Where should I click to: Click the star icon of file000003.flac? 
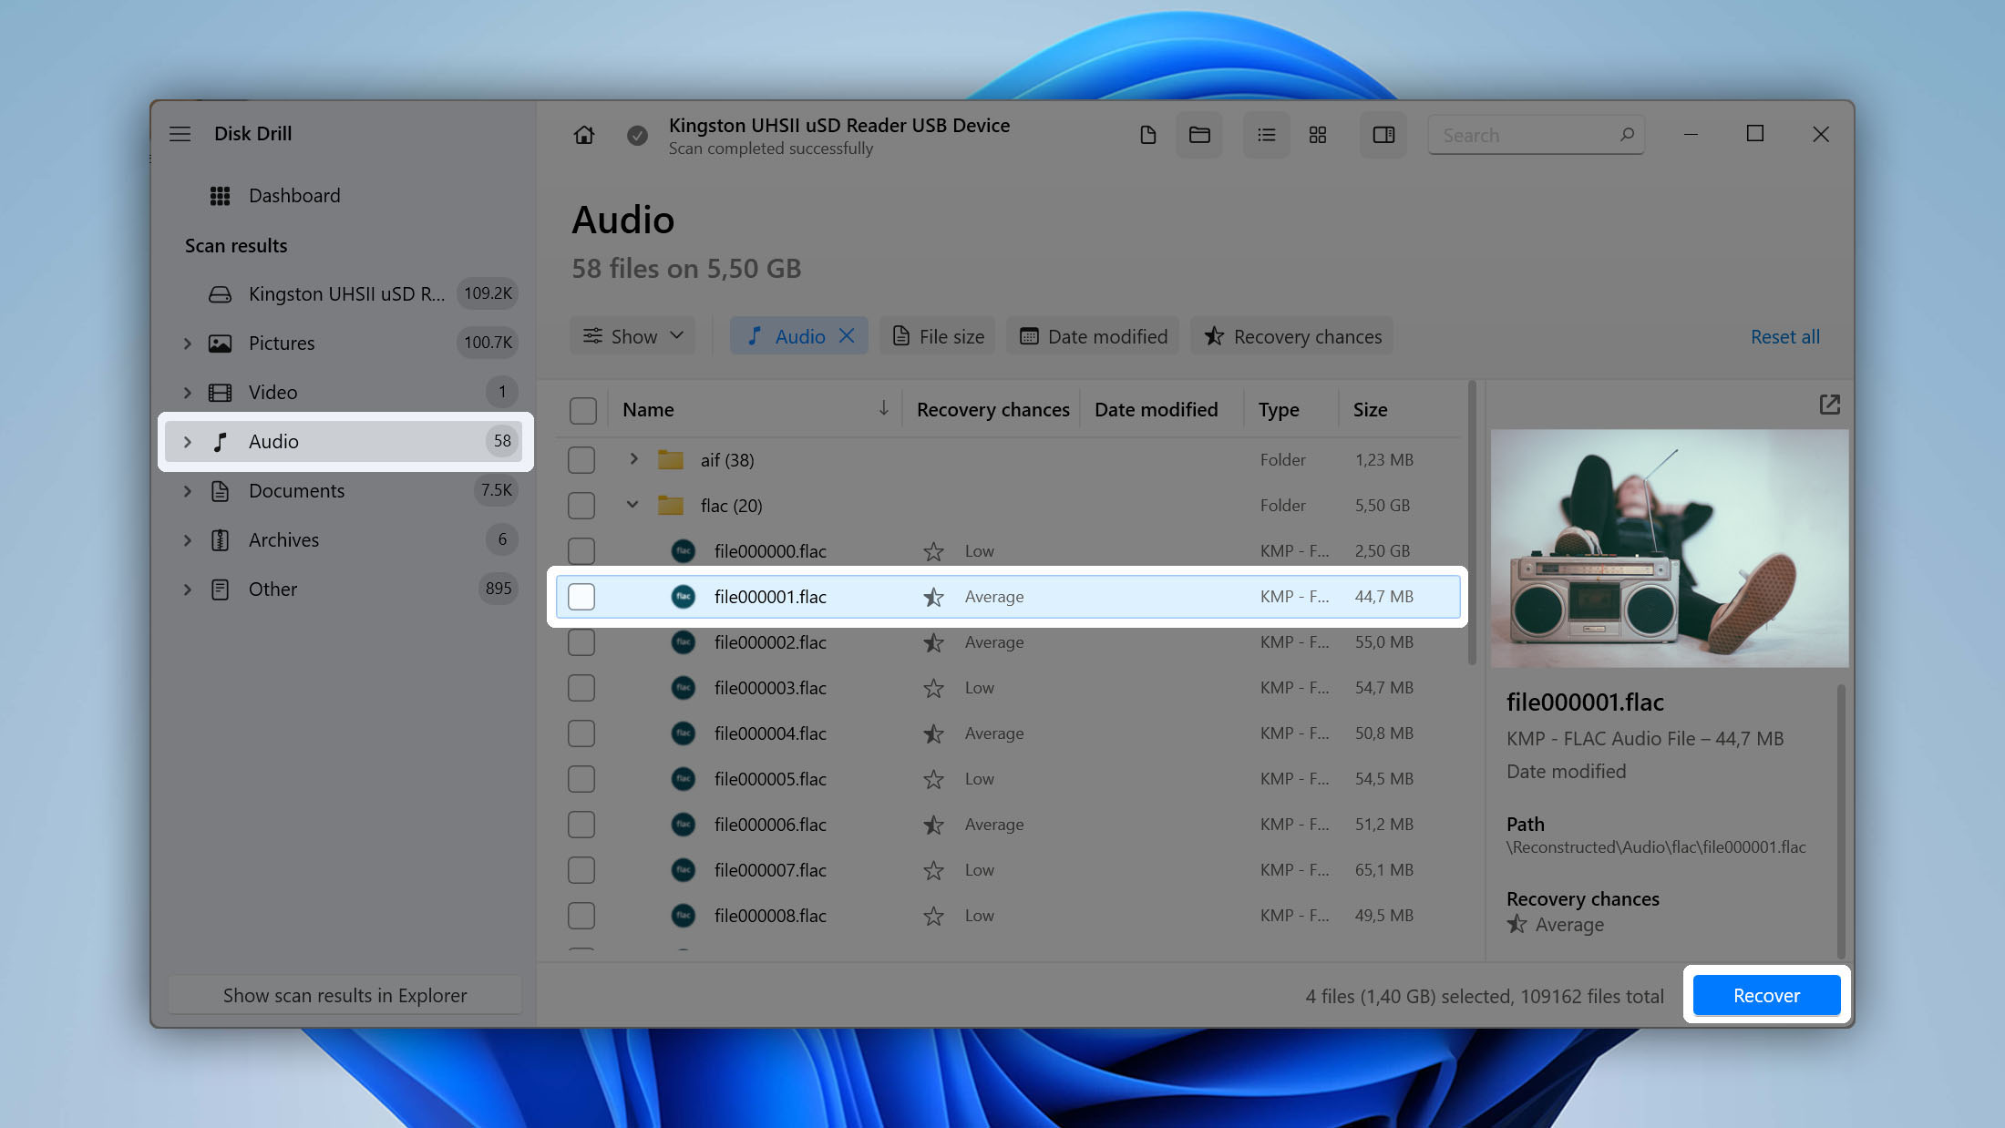(x=933, y=688)
